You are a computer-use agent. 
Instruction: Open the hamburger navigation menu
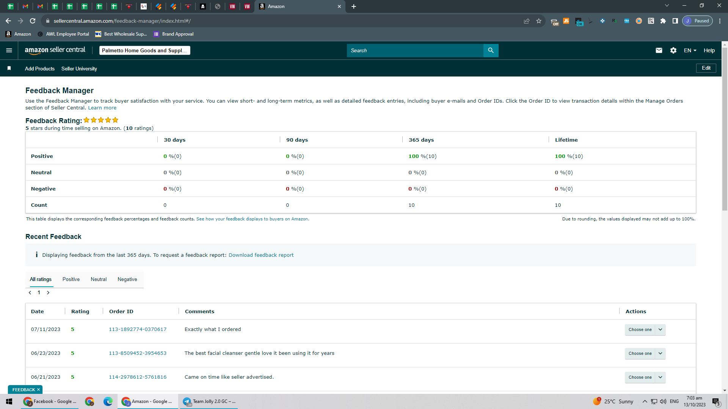(x=9, y=50)
